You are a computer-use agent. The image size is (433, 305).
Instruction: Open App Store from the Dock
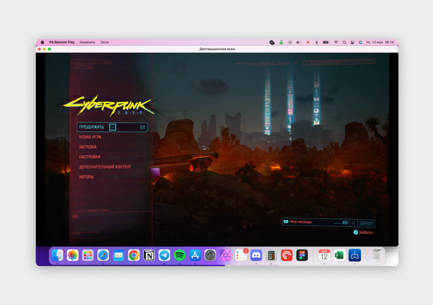pos(195,255)
